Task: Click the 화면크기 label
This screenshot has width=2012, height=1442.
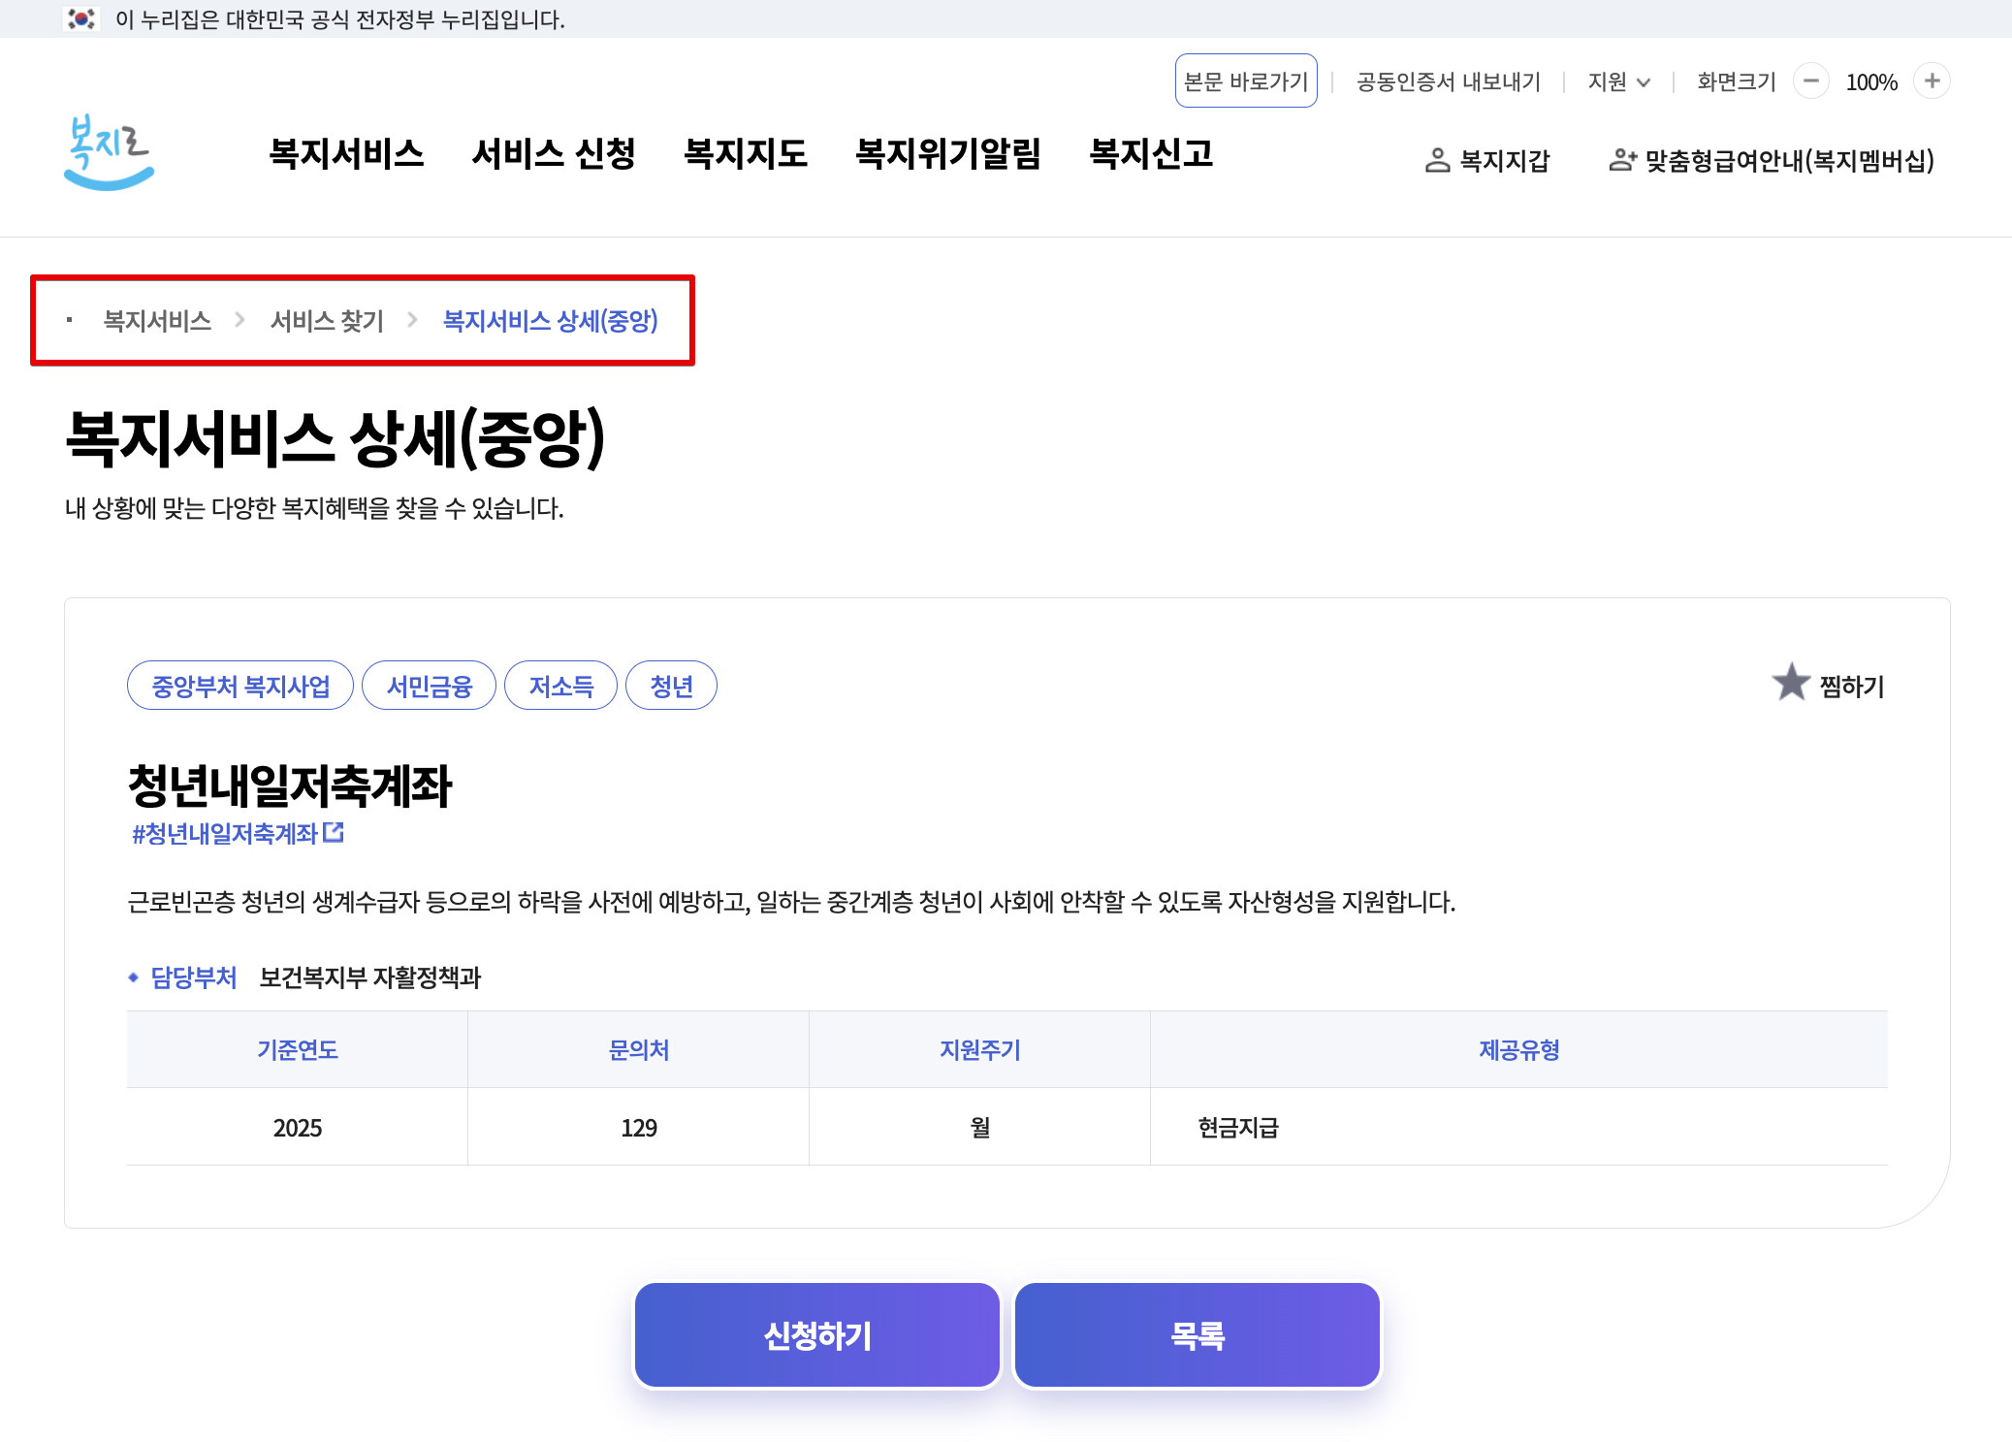Action: (1737, 81)
